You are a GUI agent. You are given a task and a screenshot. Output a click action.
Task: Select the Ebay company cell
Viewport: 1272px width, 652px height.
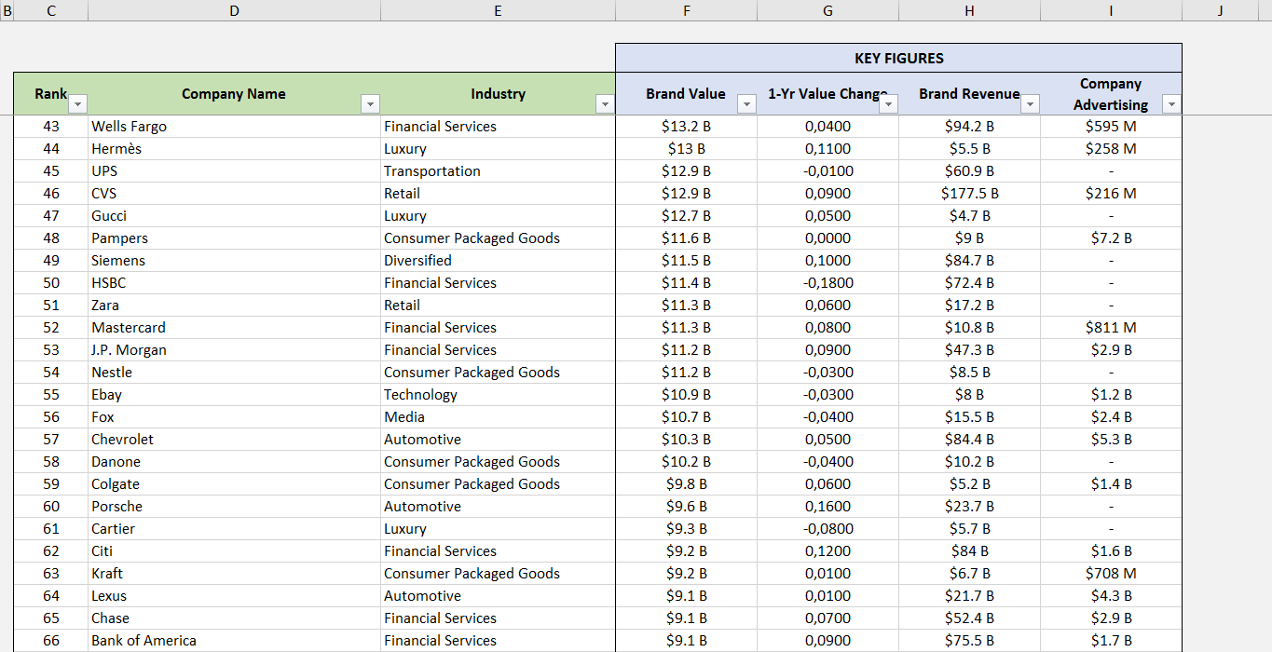[234, 395]
